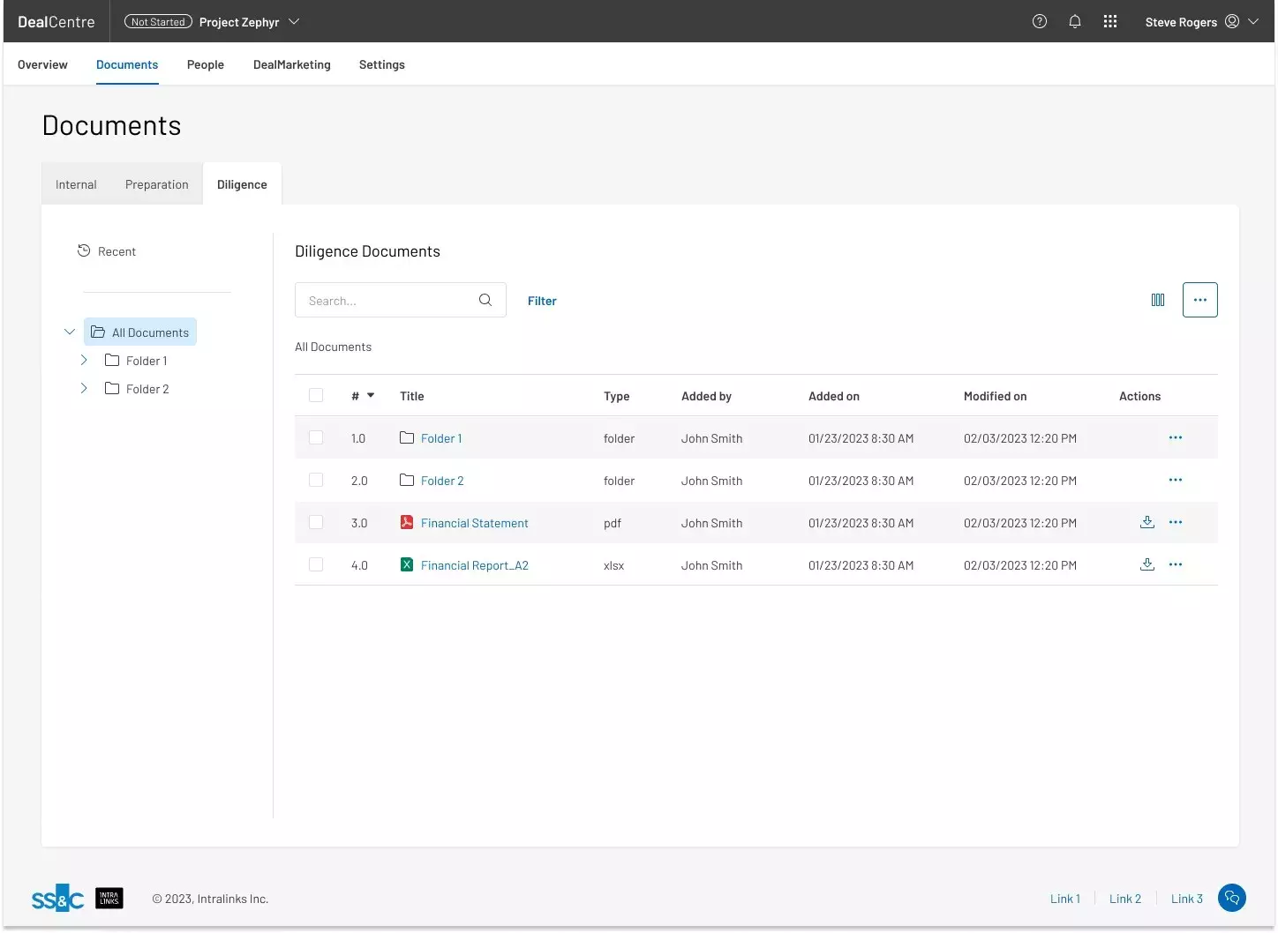Viewport: 1278px width, 933px height.
Task: Click the search magnifier icon
Action: 485,301
